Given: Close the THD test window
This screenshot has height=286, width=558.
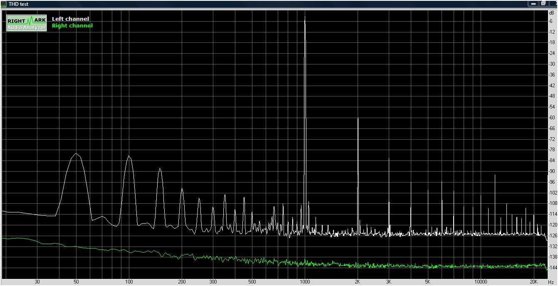Looking at the screenshot, I should (x=553, y=3).
